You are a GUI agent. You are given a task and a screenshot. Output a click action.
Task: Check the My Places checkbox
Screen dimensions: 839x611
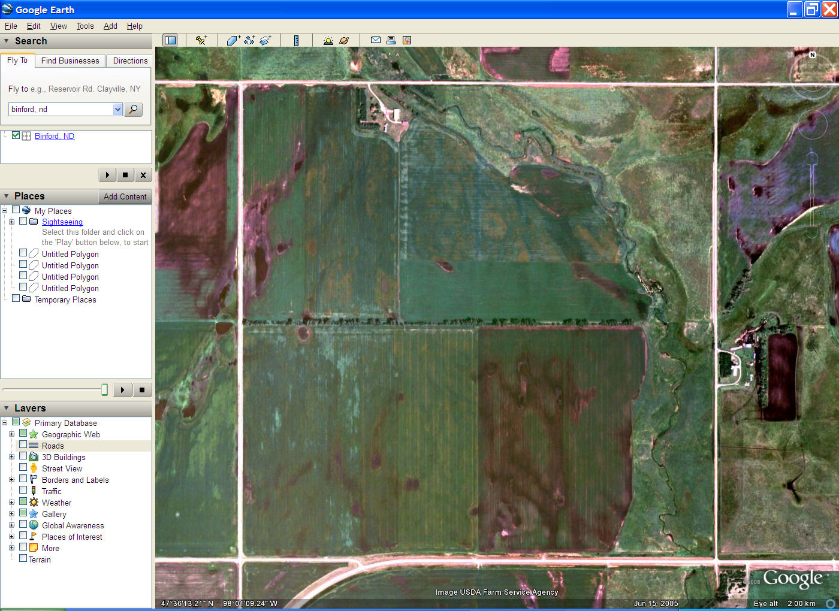16,210
